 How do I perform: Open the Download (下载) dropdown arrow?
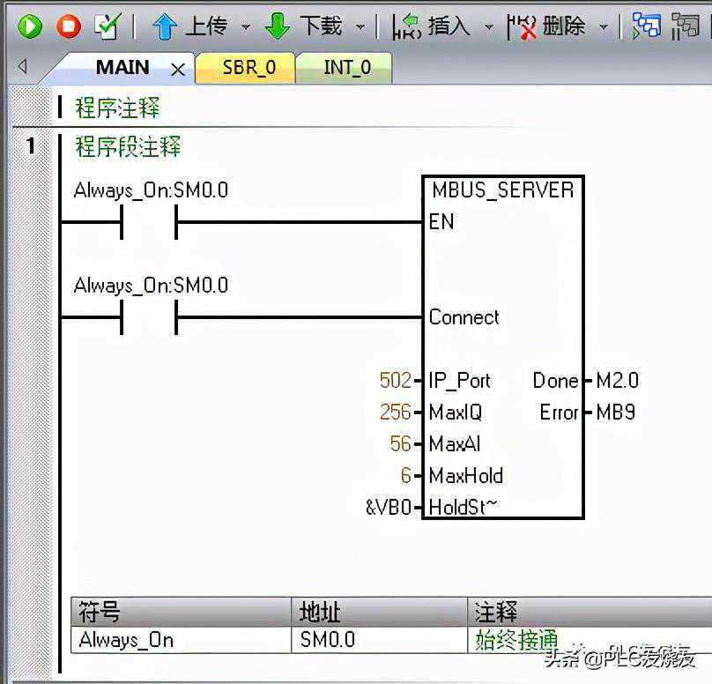coord(360,27)
